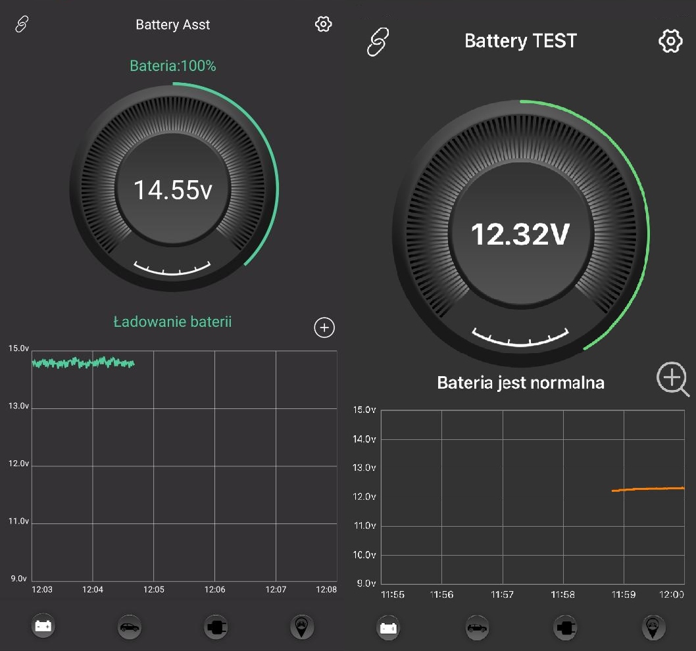Tap the 12:05 time label on left chart
This screenshot has width=696, height=651.
click(x=153, y=589)
